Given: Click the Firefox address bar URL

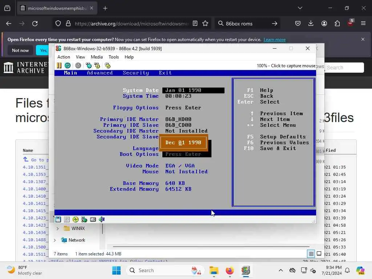Looking at the screenshot, I should pos(131,24).
